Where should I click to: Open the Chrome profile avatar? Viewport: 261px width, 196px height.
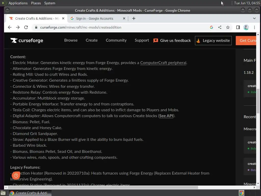[x=246, y=27]
